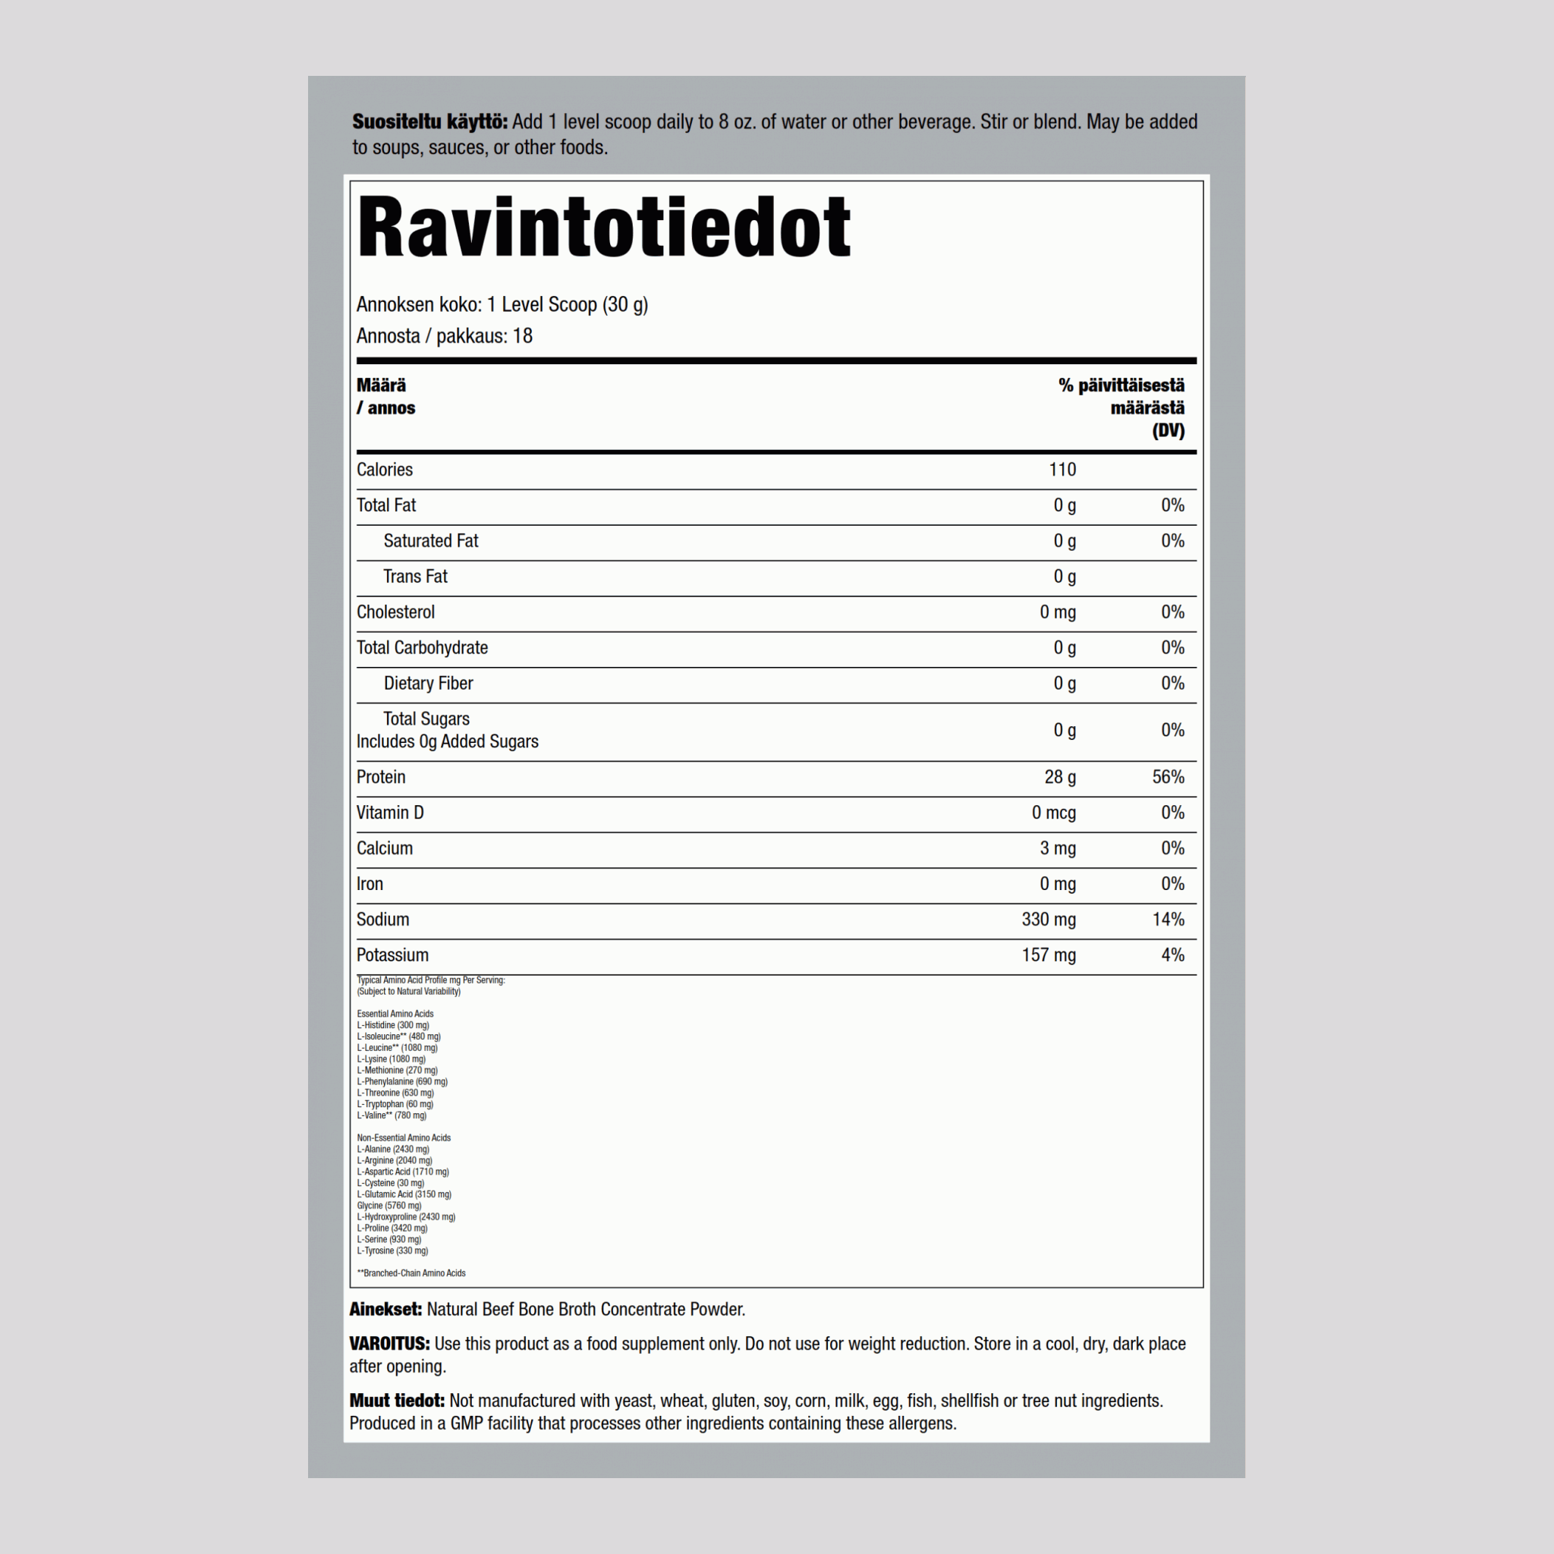1554x1554 pixels.
Task: Select the Calcium row label
Action: pos(385,848)
